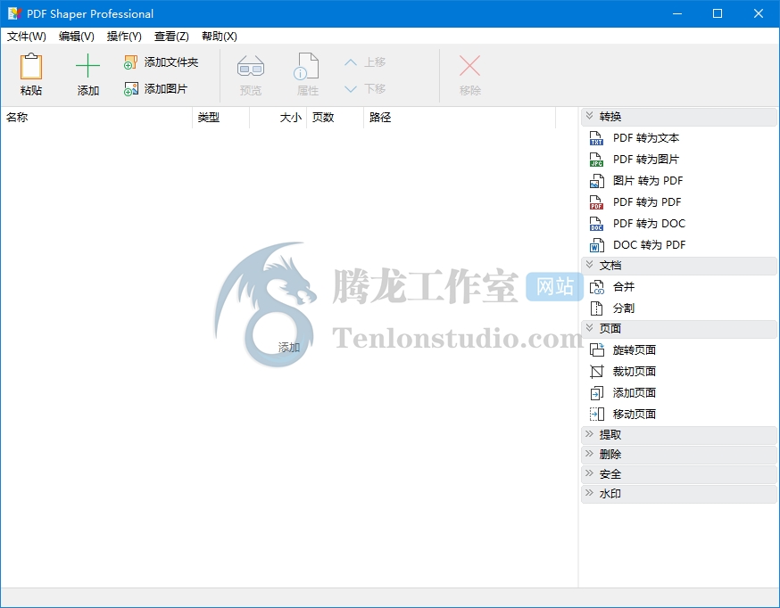Click the 添加页面 insert page icon
The height and width of the screenshot is (608, 780).
pos(596,393)
